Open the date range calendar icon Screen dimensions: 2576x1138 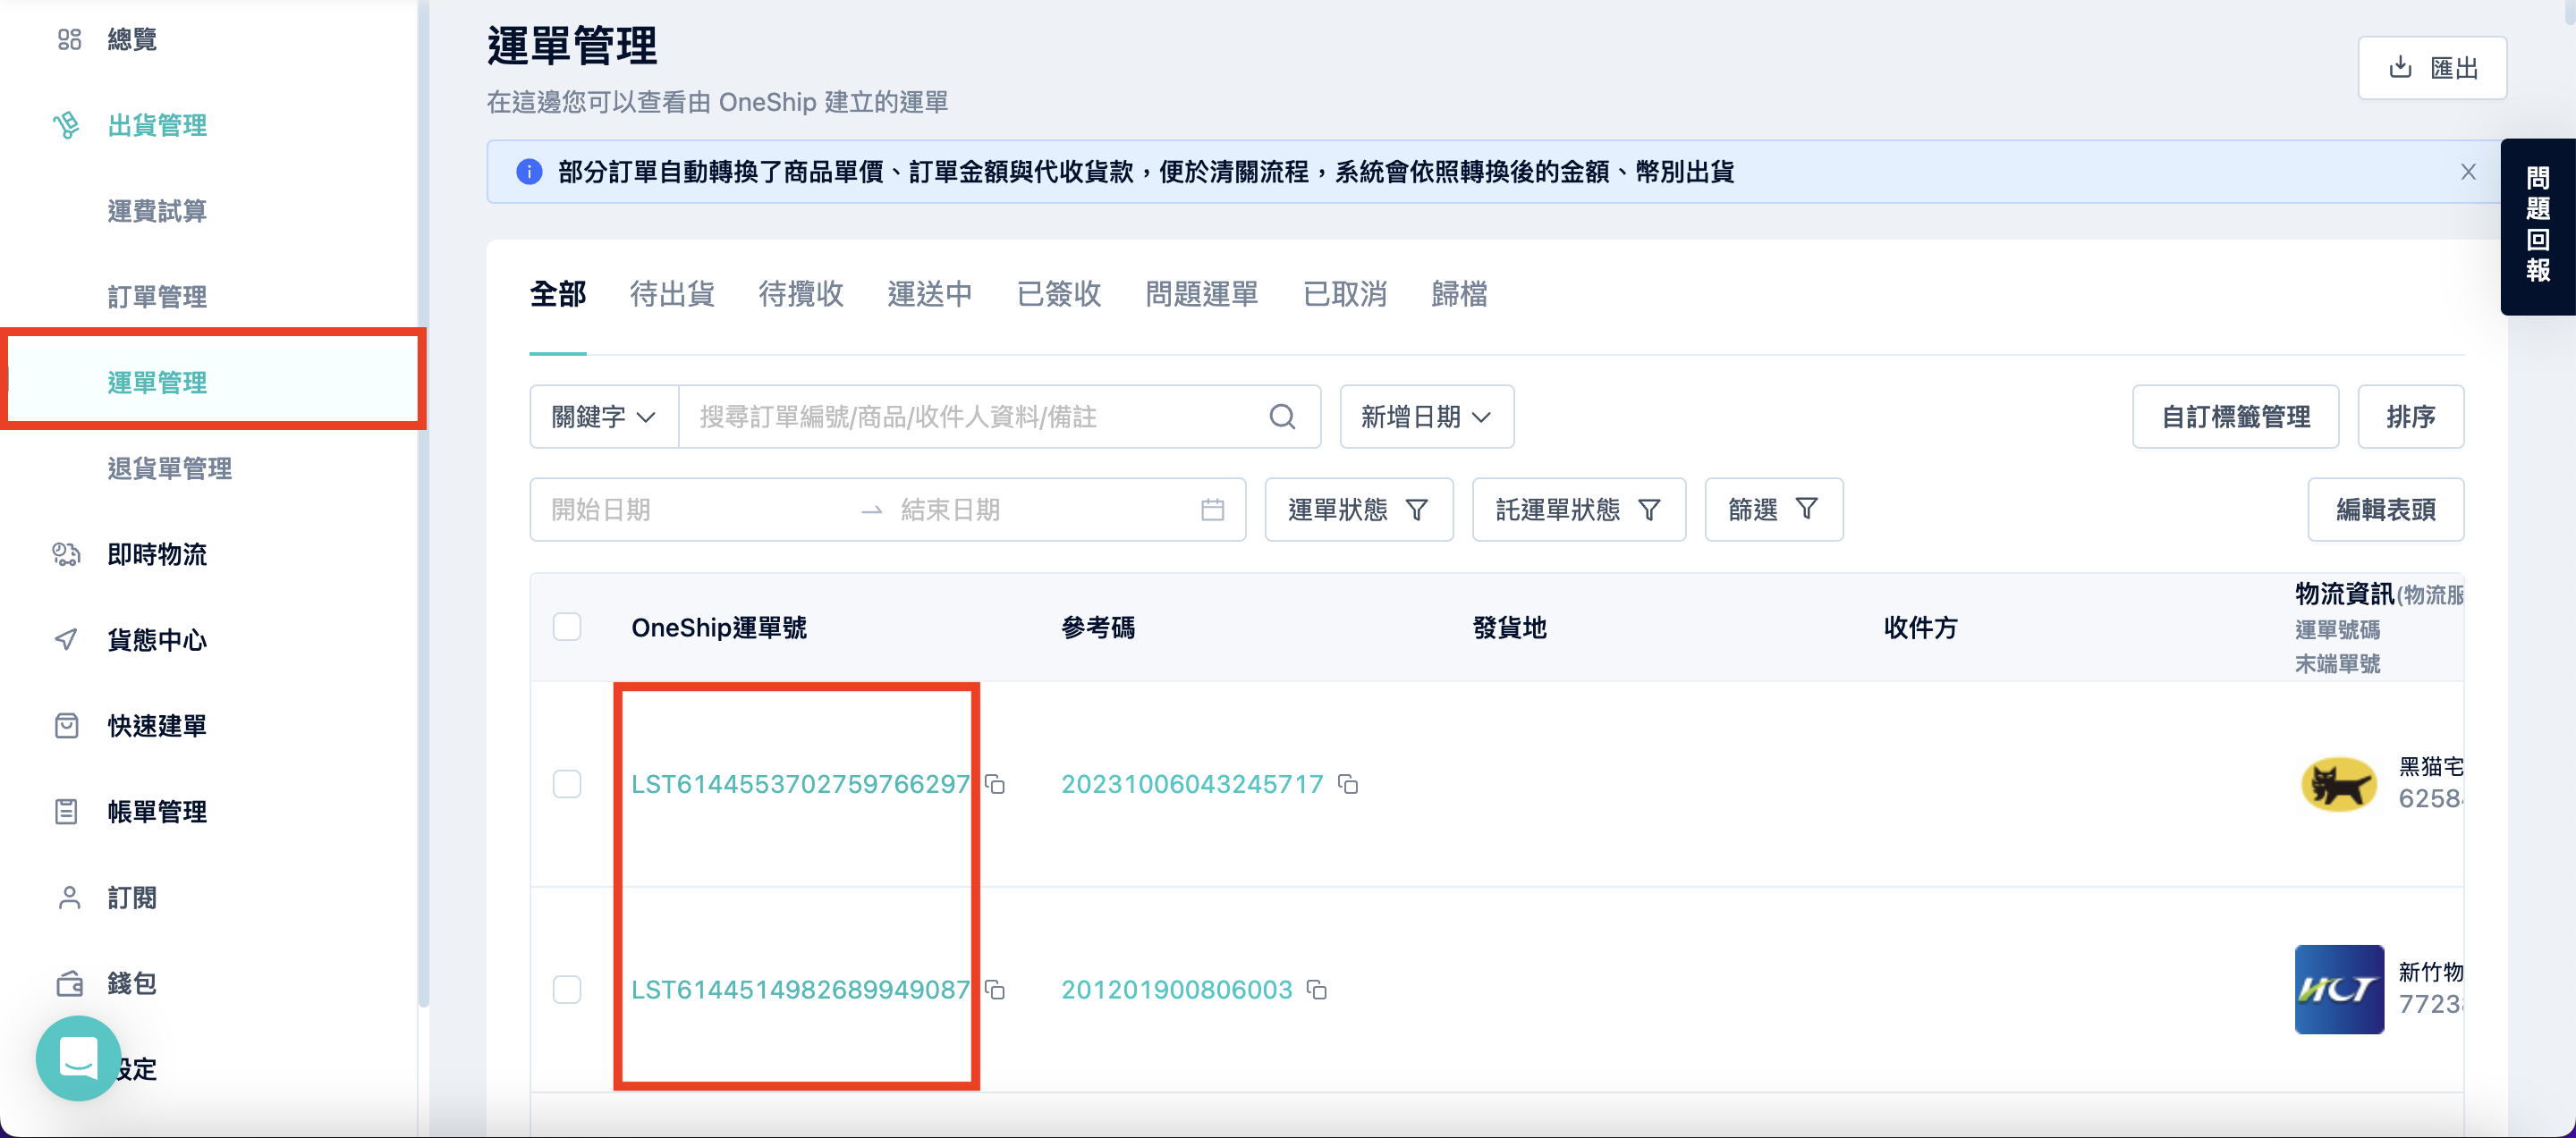pos(1212,510)
